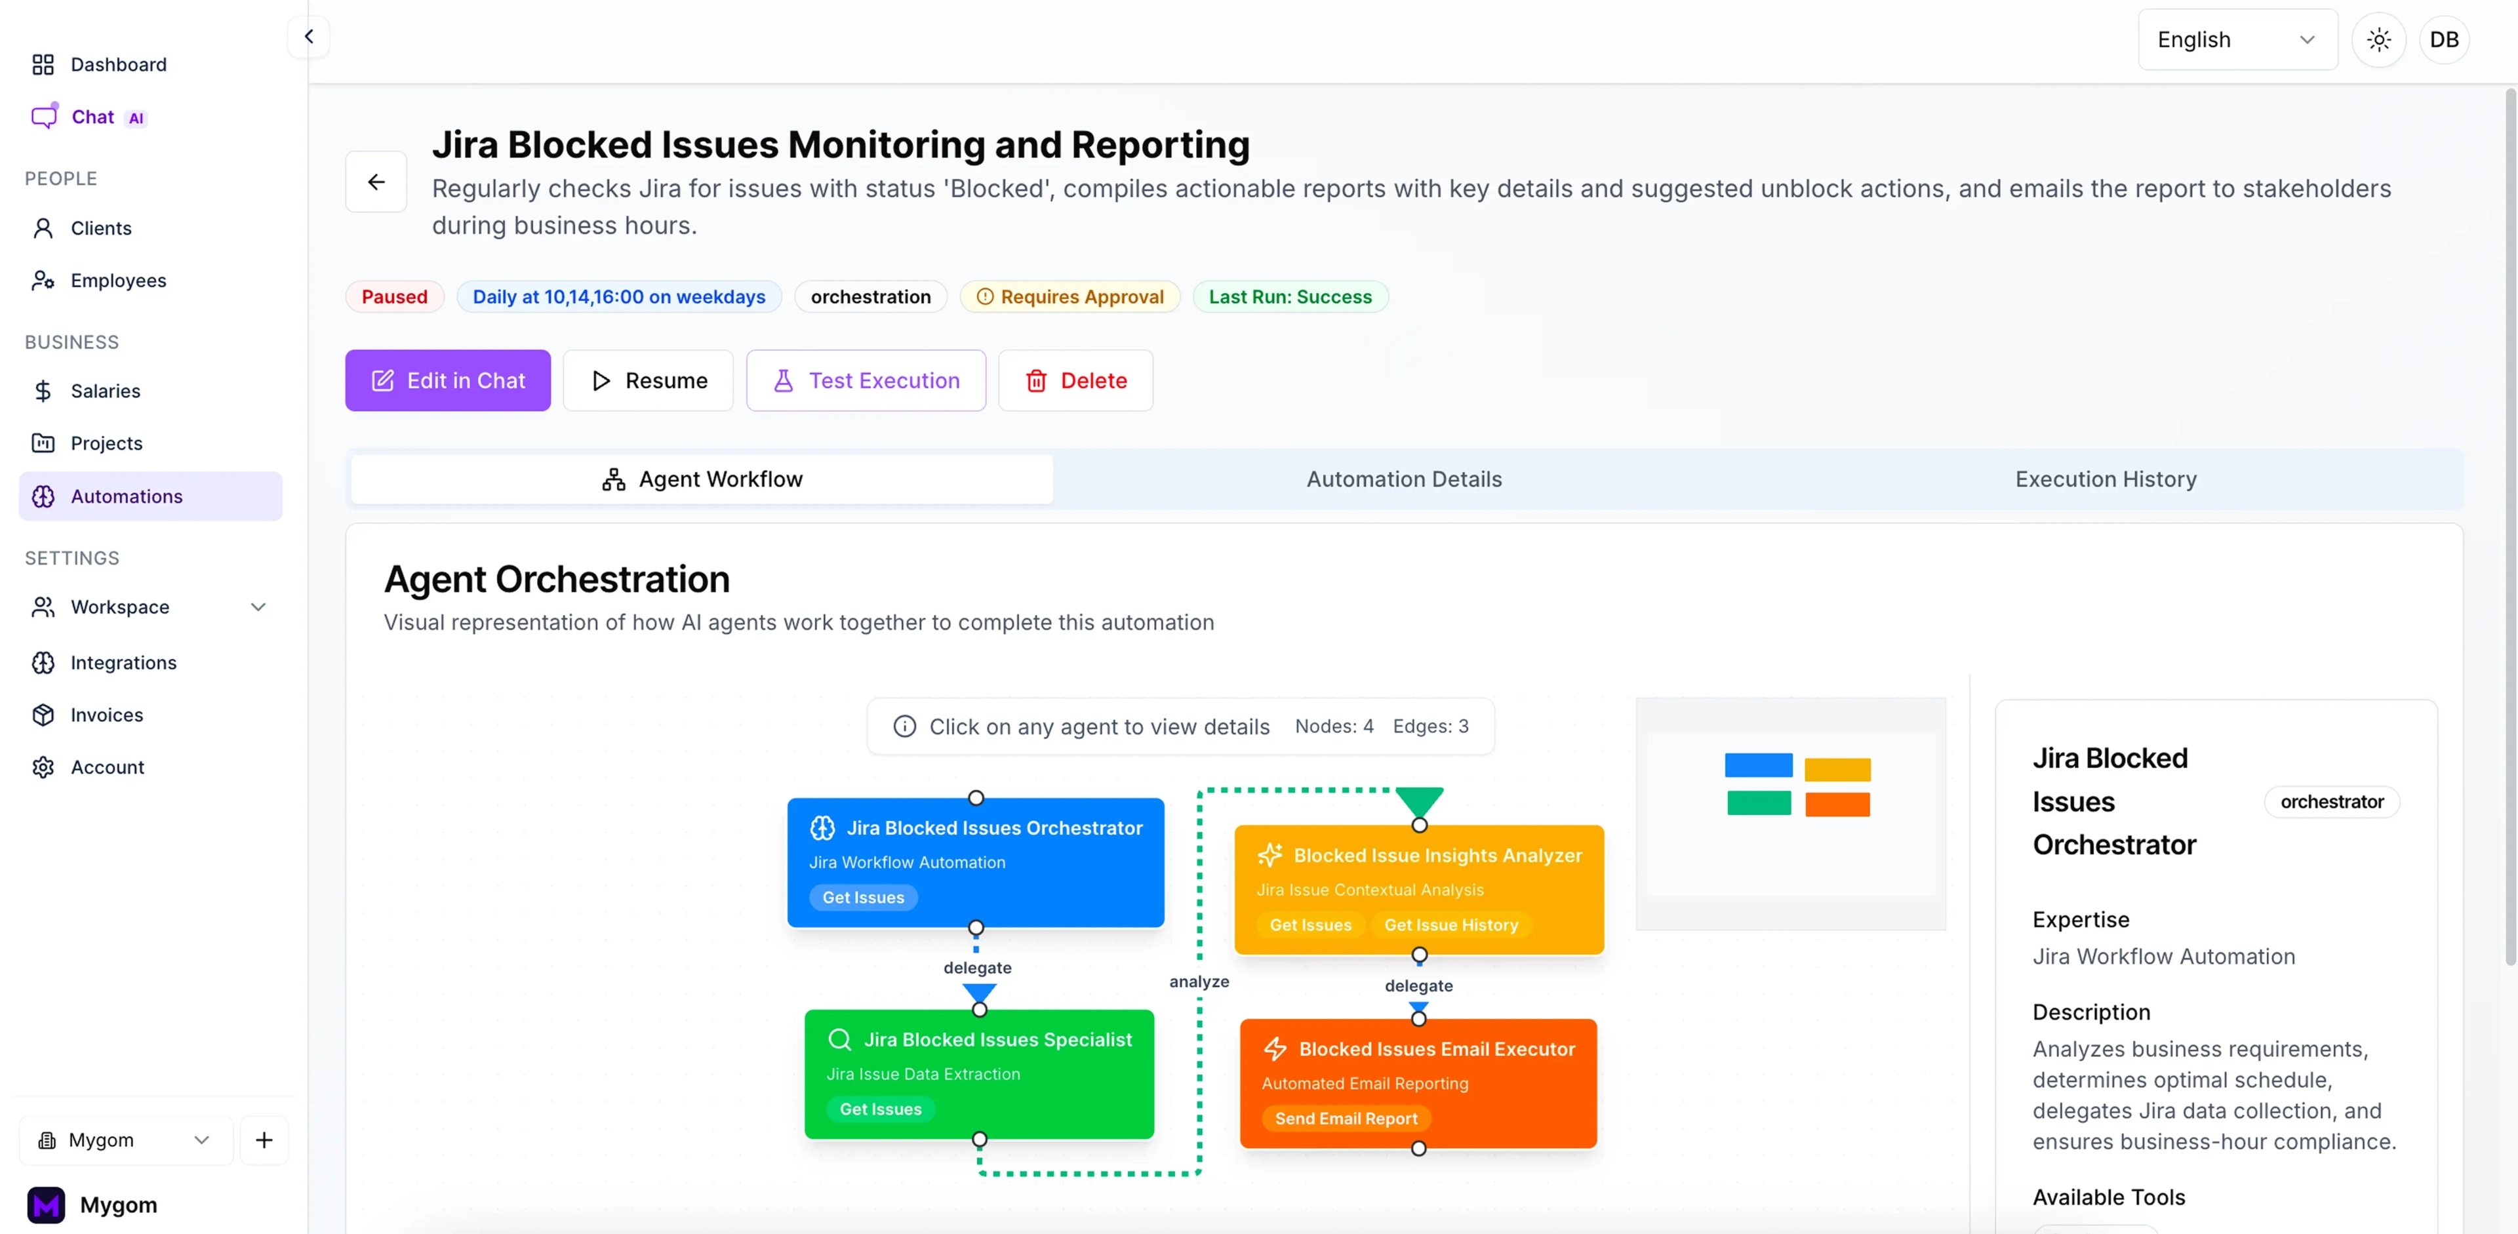2518x1234 pixels.
Task: Expand the Workspace settings section
Action: [x=120, y=607]
